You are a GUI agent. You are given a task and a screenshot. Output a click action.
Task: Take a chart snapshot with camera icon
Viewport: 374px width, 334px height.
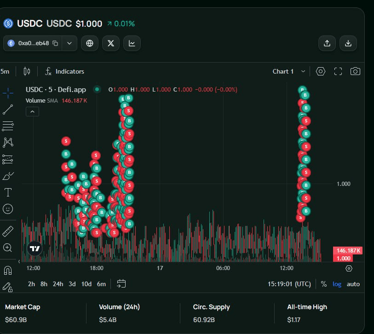[x=355, y=71]
